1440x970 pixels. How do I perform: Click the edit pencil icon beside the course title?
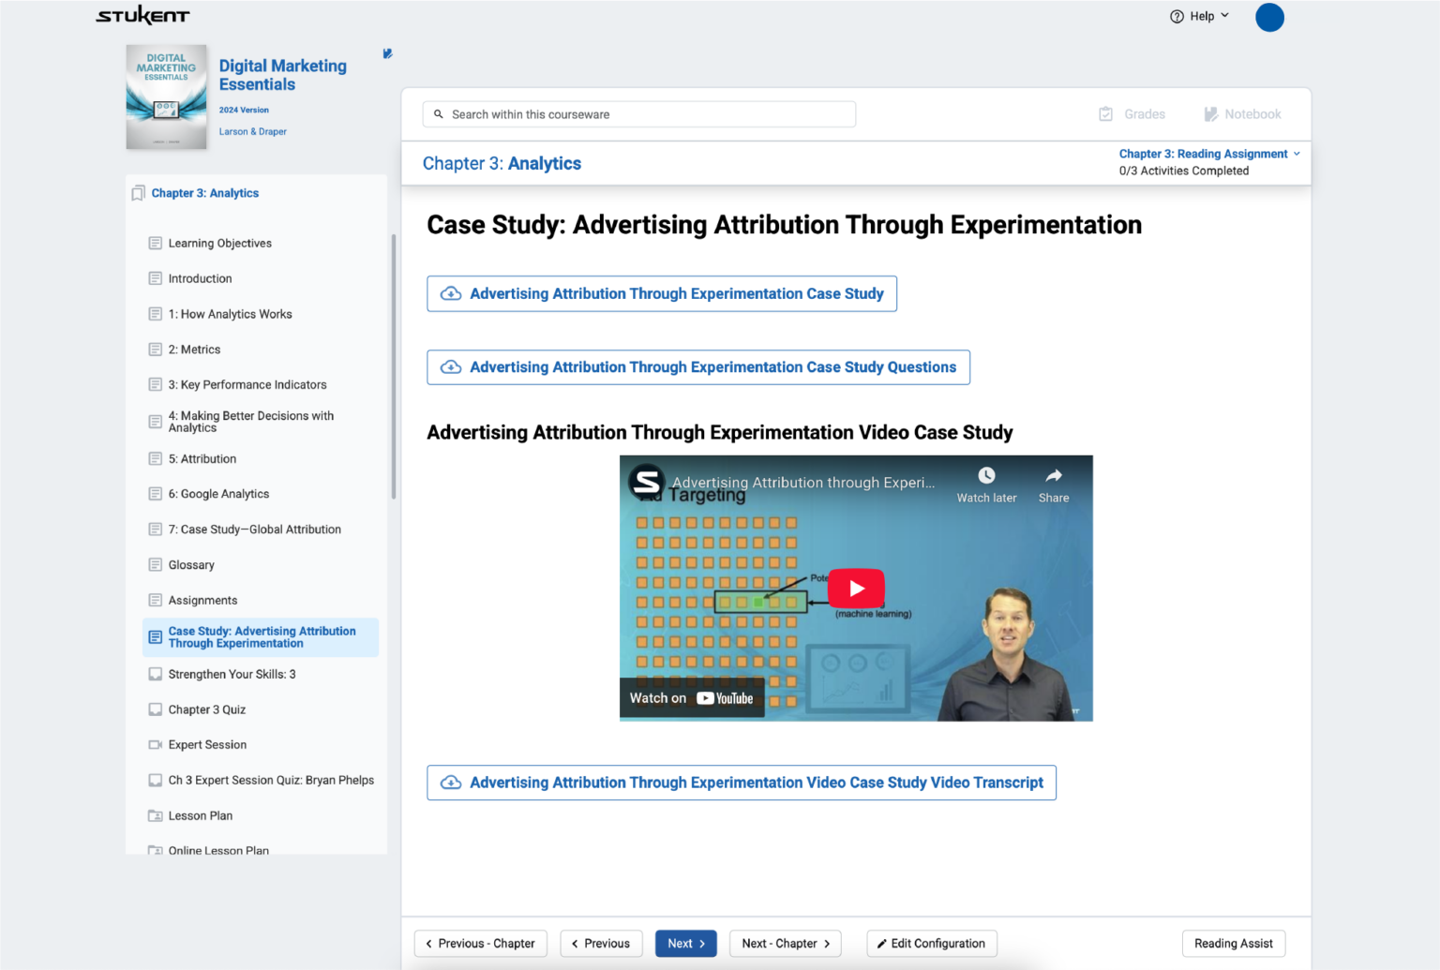click(387, 53)
